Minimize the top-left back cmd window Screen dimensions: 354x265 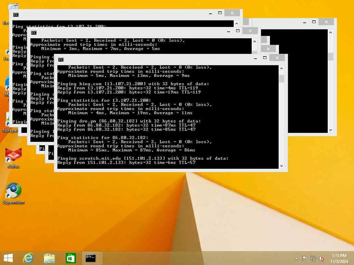tap(211, 13)
